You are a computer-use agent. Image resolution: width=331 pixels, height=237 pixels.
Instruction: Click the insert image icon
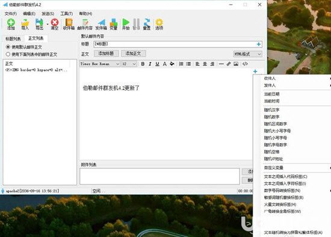coord(236,64)
